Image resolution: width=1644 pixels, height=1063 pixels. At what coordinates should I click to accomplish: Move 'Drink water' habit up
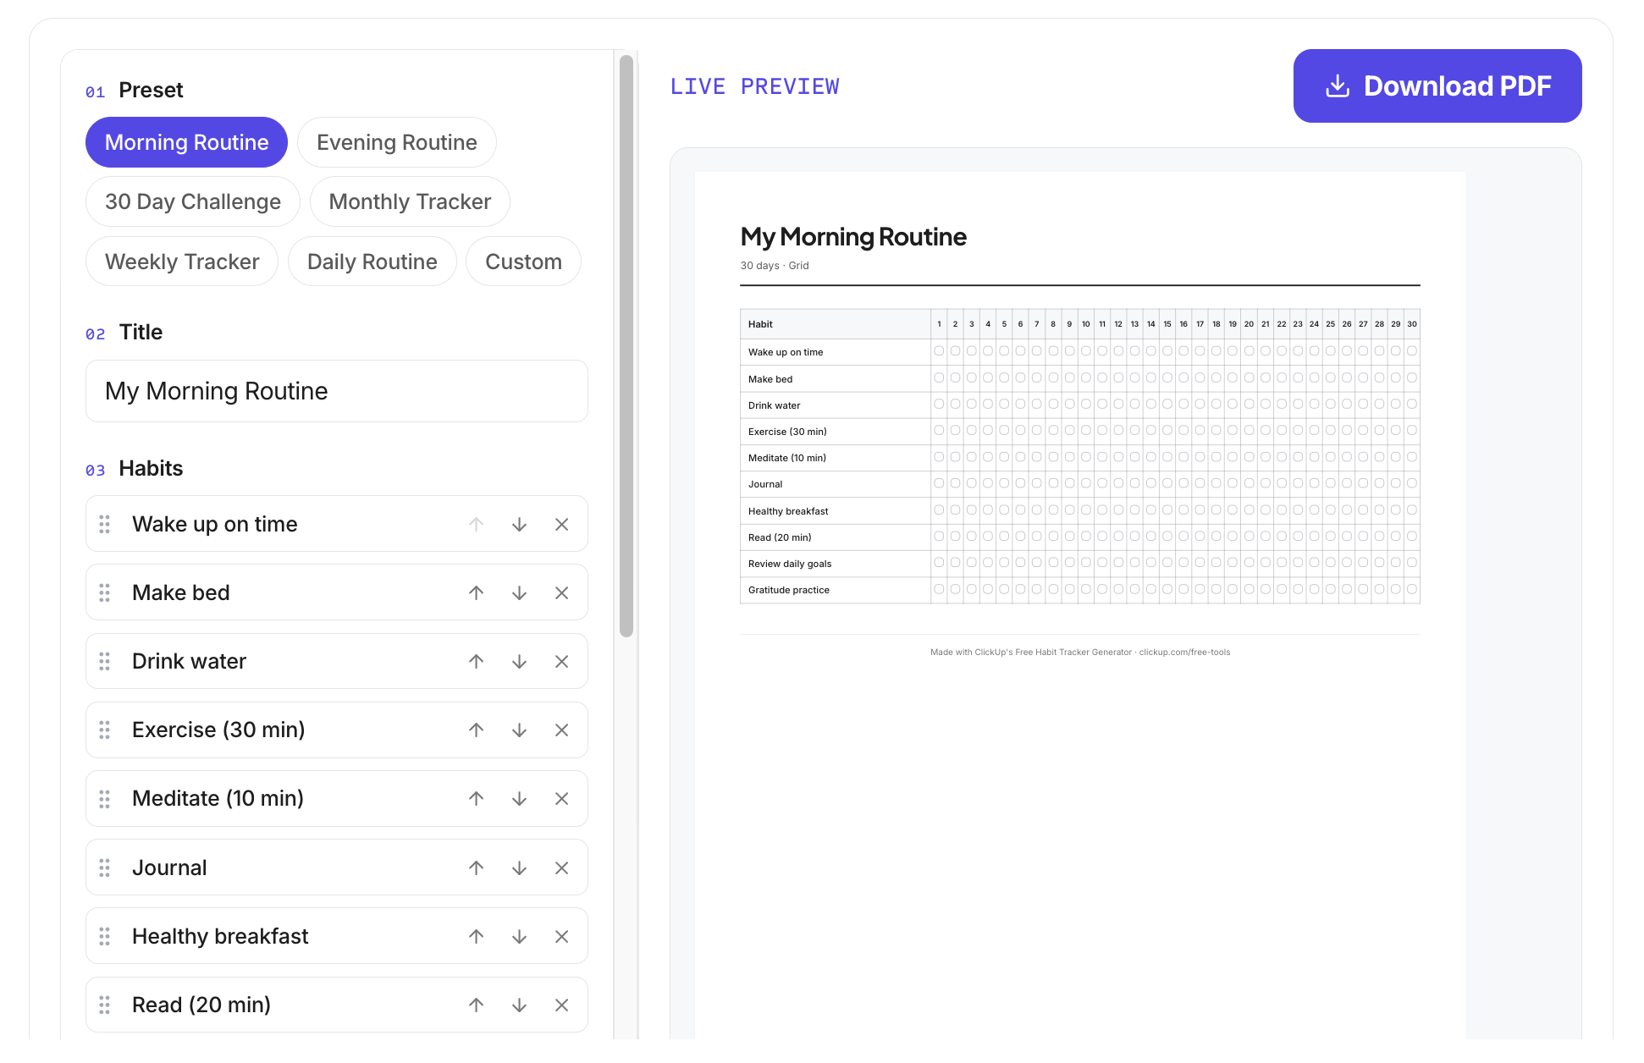477,662
